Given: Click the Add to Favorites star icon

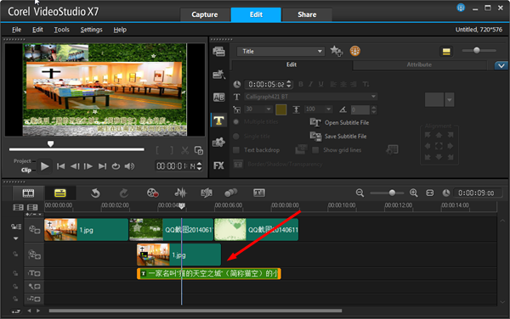Looking at the screenshot, I should [x=337, y=51].
